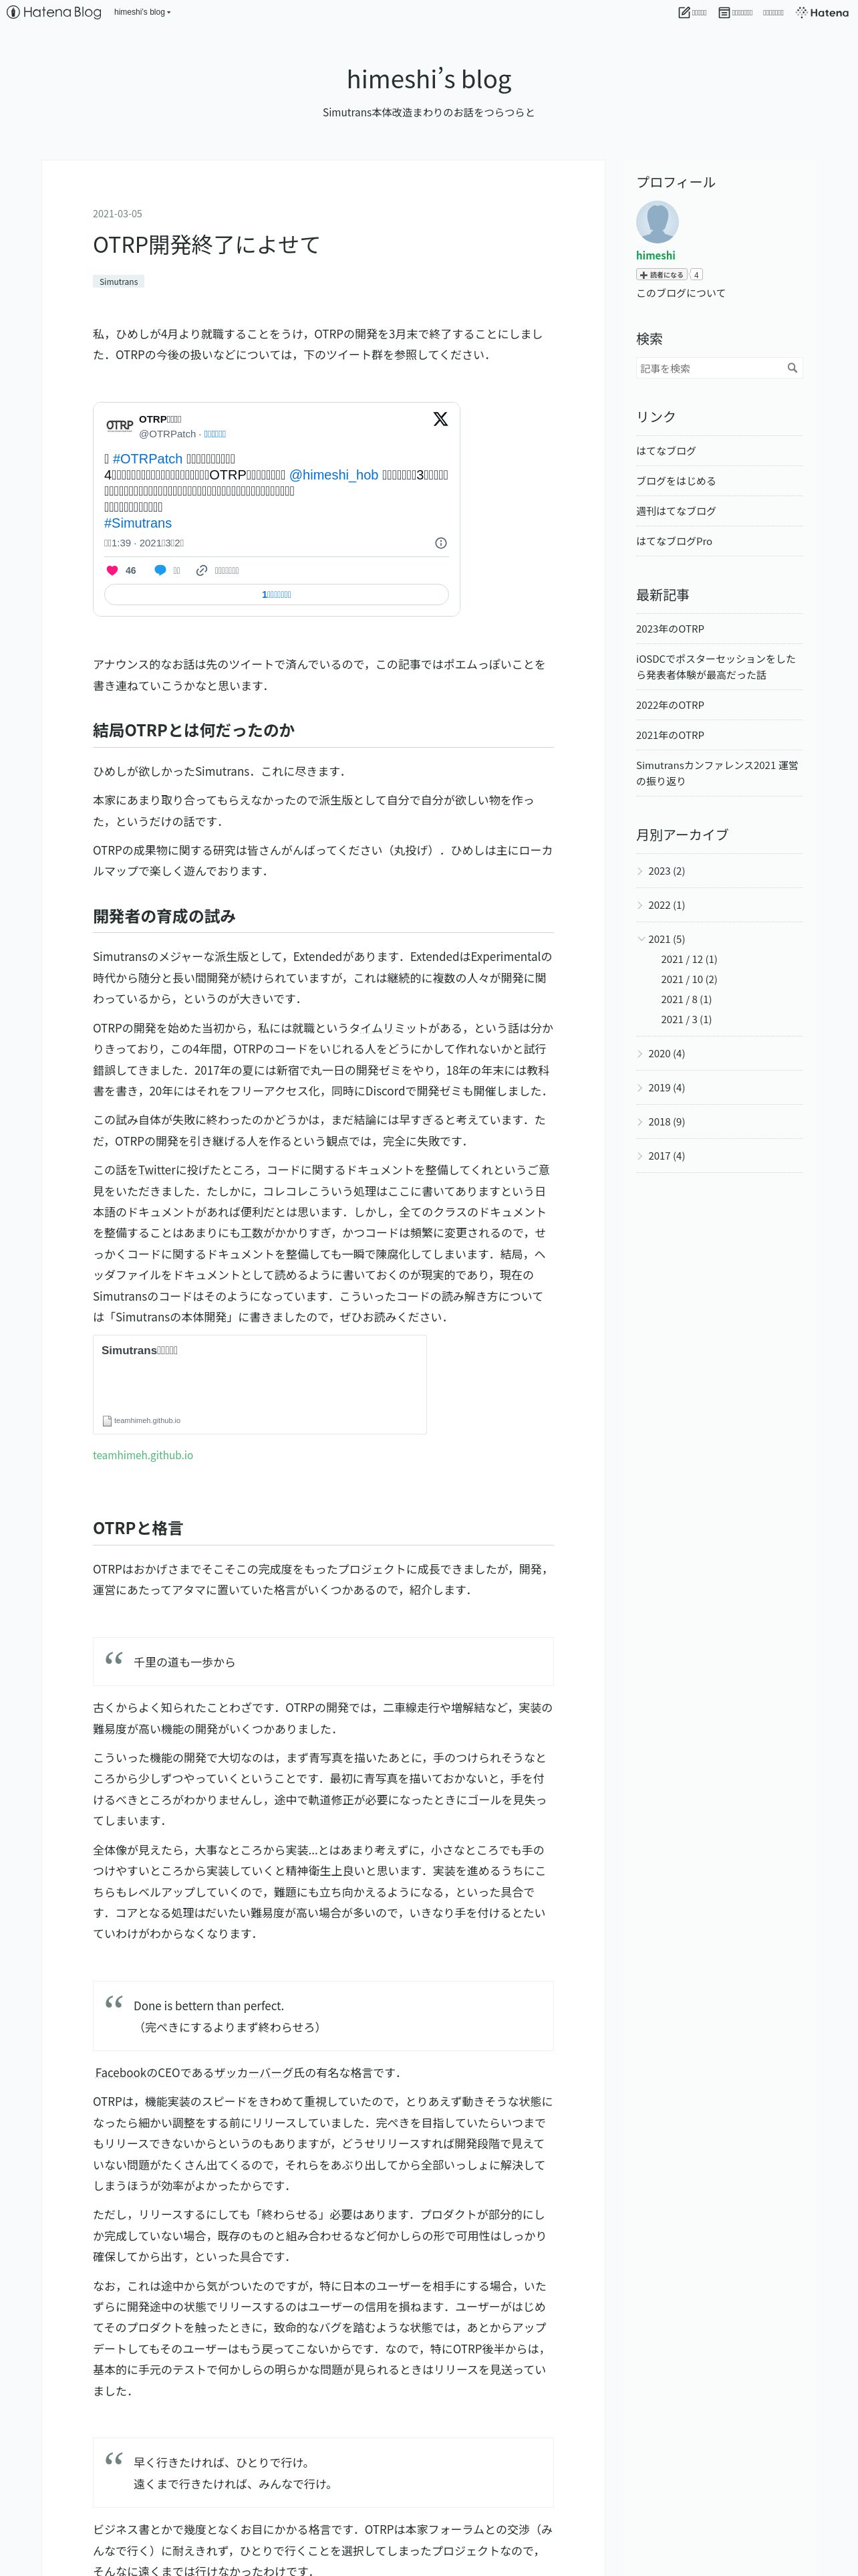Click the tweet info circle icon
The height and width of the screenshot is (2576, 858).
click(440, 543)
